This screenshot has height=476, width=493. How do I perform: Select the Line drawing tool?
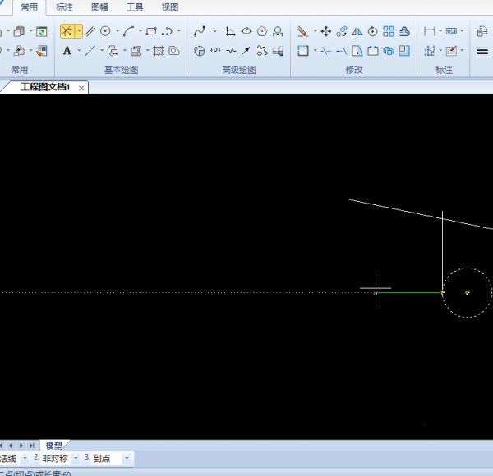coord(67,31)
